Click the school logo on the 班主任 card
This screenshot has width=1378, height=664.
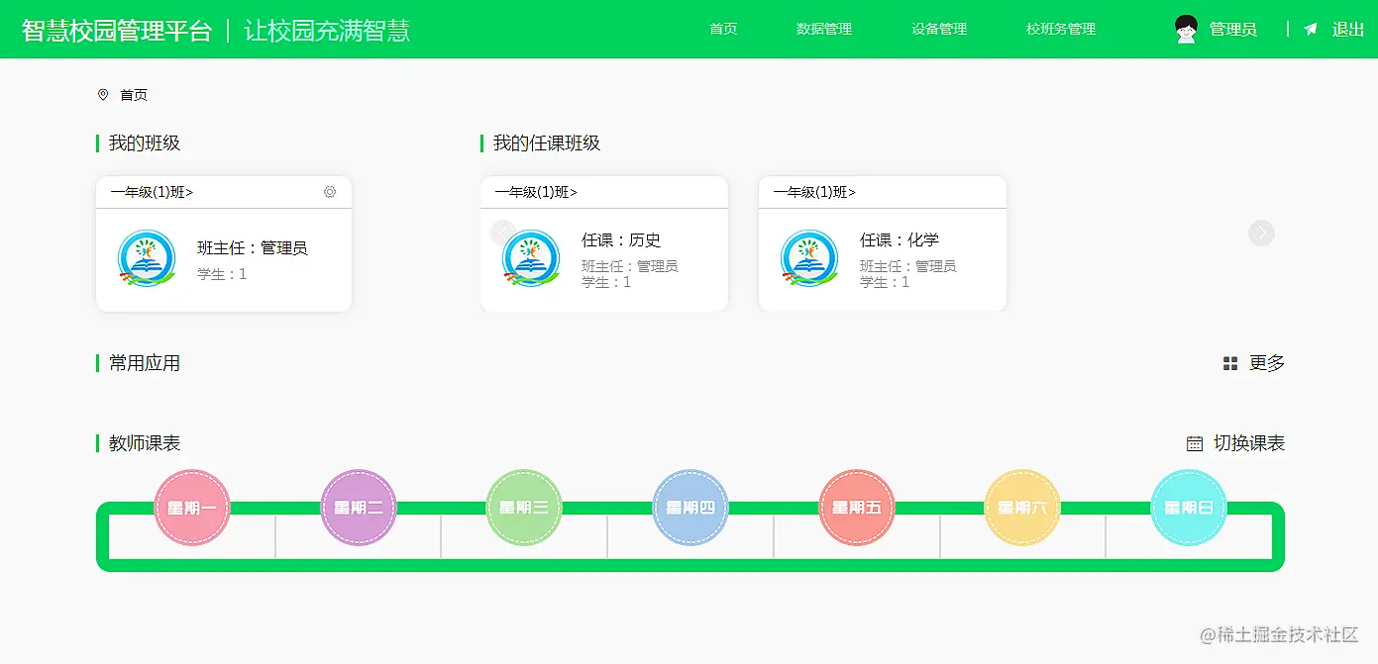click(147, 259)
